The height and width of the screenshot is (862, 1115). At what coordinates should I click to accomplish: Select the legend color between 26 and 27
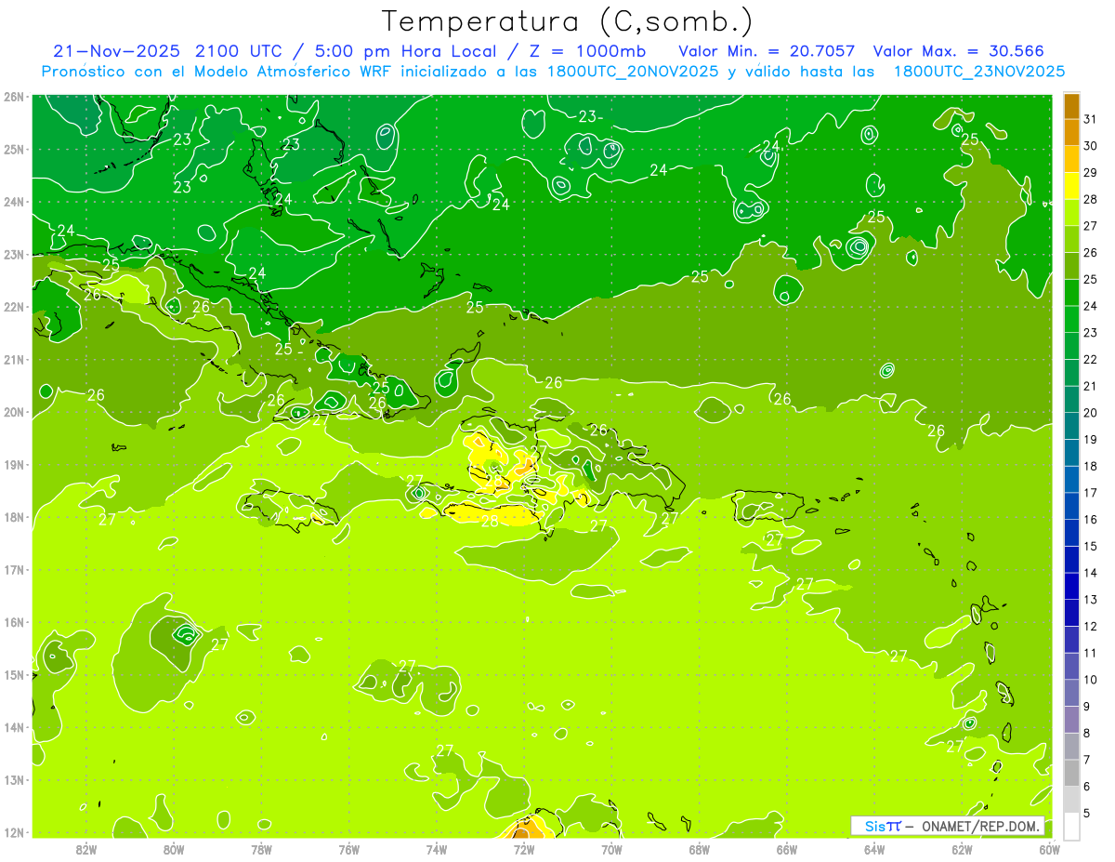(1071, 239)
